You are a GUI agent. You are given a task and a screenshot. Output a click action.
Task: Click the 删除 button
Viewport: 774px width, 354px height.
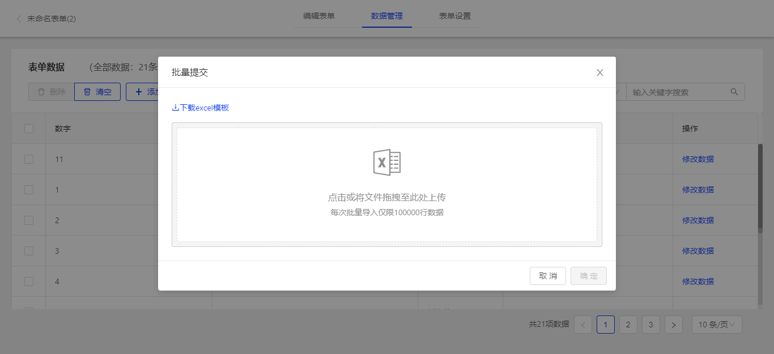point(51,92)
